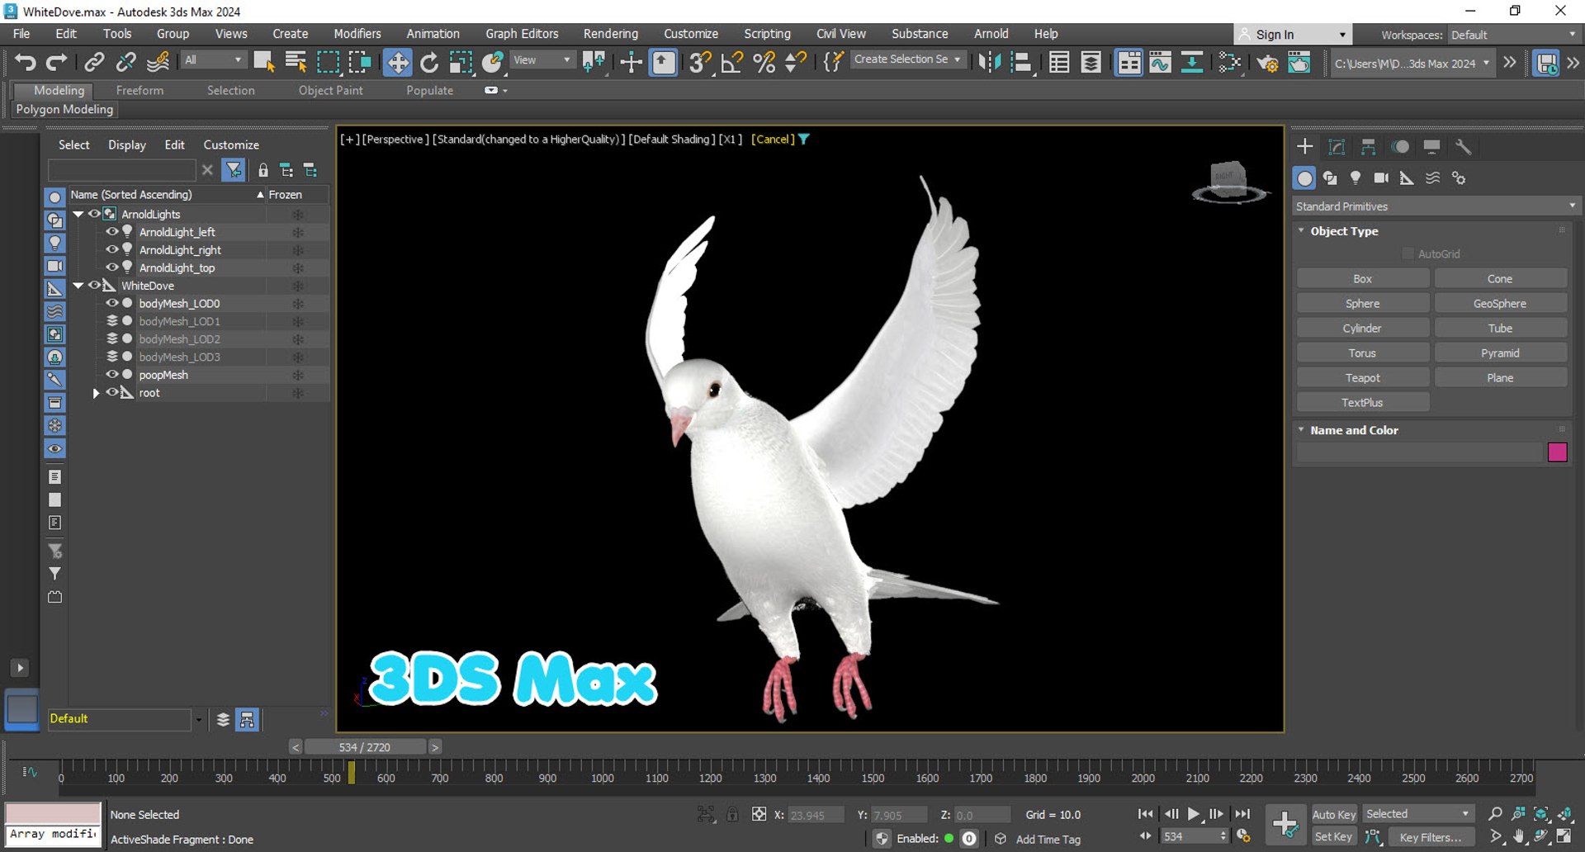The width and height of the screenshot is (1585, 852).
Task: Toggle the 3D Snaps icon
Action: 700,63
